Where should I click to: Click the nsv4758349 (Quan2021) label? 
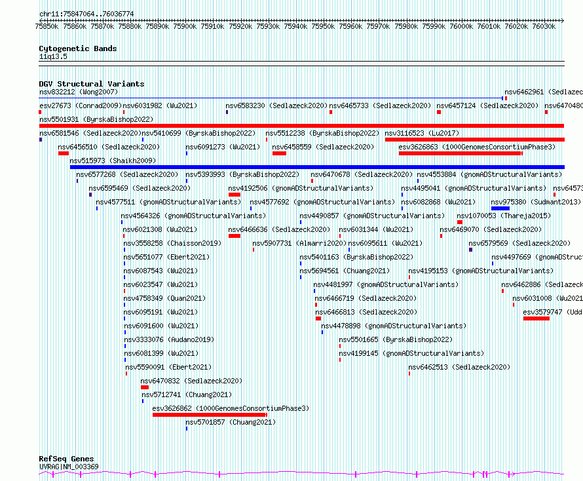(x=164, y=298)
